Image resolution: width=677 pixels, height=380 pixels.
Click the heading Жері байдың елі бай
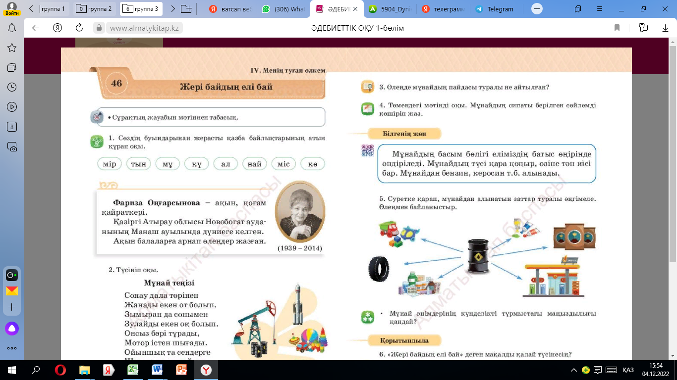(x=226, y=87)
